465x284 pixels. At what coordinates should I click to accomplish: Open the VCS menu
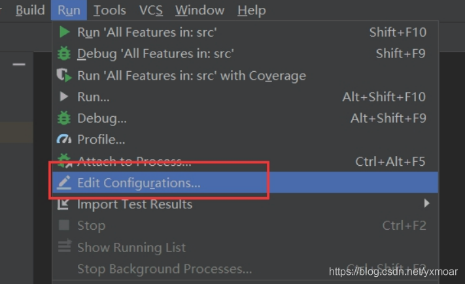pyautogui.click(x=150, y=10)
